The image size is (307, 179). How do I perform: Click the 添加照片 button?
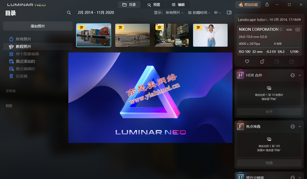tap(38, 26)
